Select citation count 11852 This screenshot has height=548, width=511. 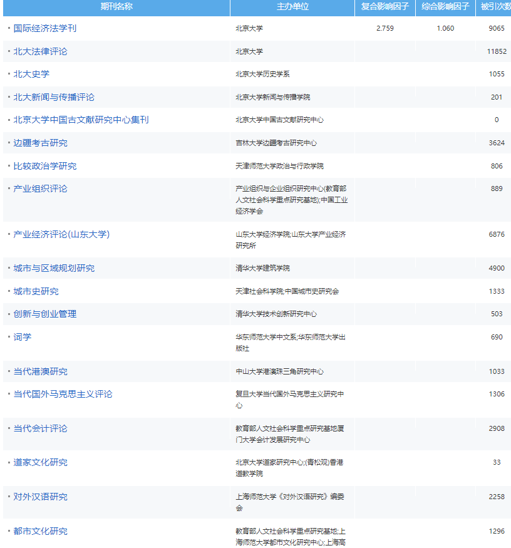point(497,51)
